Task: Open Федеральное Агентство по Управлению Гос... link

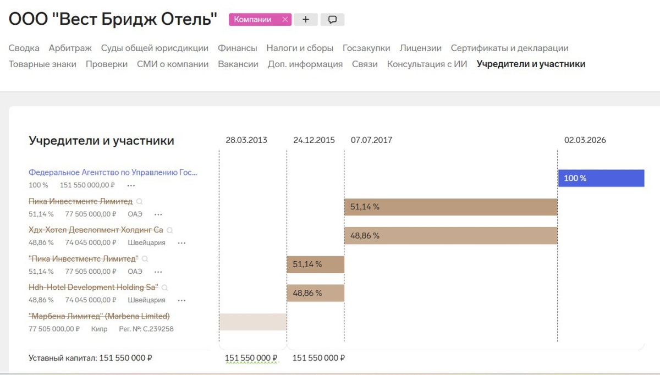Action: click(x=113, y=172)
